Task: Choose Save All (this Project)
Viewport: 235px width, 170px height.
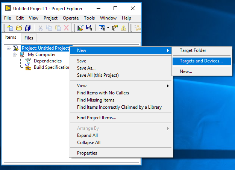Action: pyautogui.click(x=121, y=75)
